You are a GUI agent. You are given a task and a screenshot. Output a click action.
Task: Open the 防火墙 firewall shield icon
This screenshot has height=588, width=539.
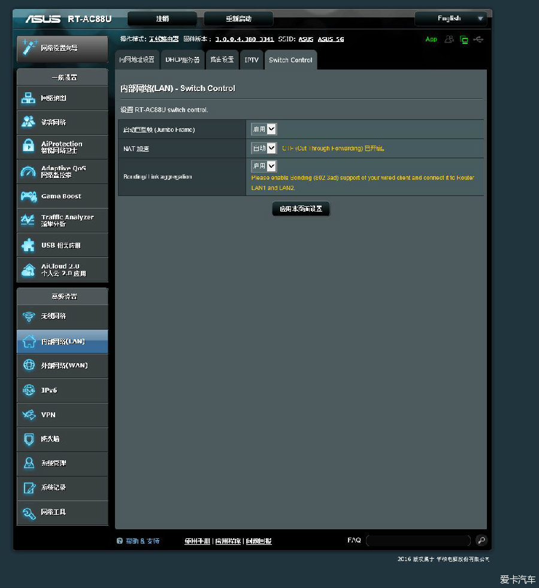(x=29, y=439)
